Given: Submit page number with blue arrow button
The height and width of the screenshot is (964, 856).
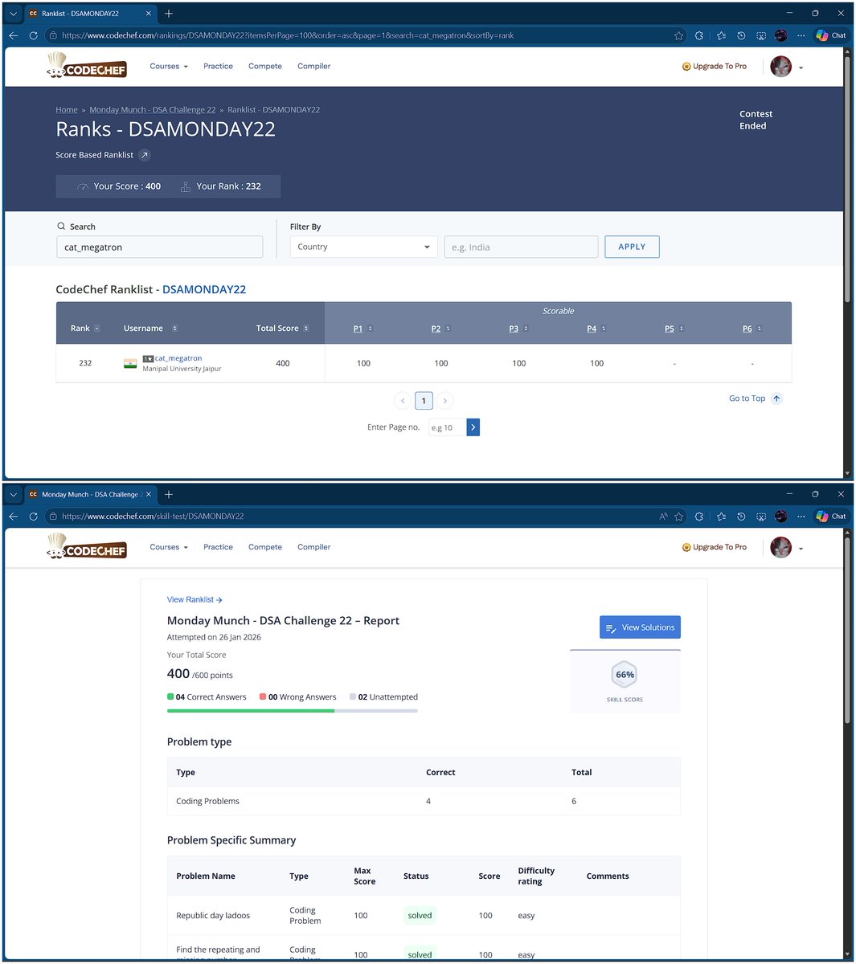Looking at the screenshot, I should (x=473, y=427).
